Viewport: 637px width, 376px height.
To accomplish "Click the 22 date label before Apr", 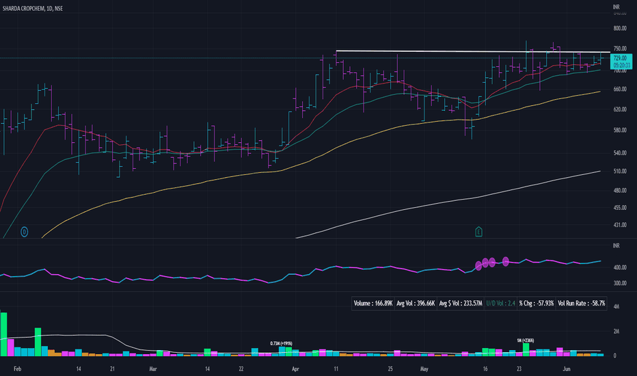I will point(241,369).
